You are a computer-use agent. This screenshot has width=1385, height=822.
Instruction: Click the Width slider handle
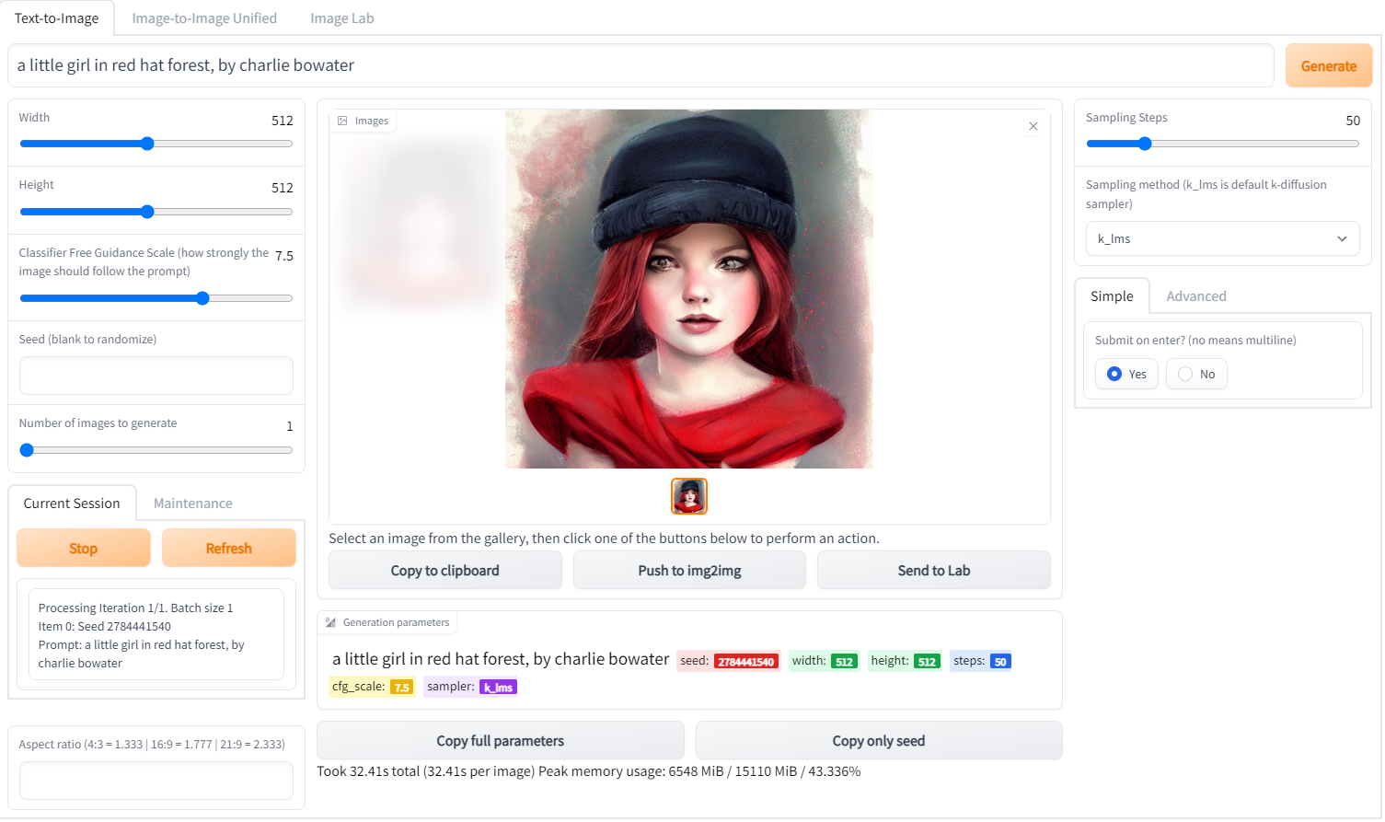coord(147,144)
